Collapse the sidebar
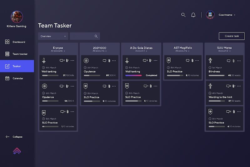Image resolution: width=250 pixels, height=167 pixels. click(14, 137)
